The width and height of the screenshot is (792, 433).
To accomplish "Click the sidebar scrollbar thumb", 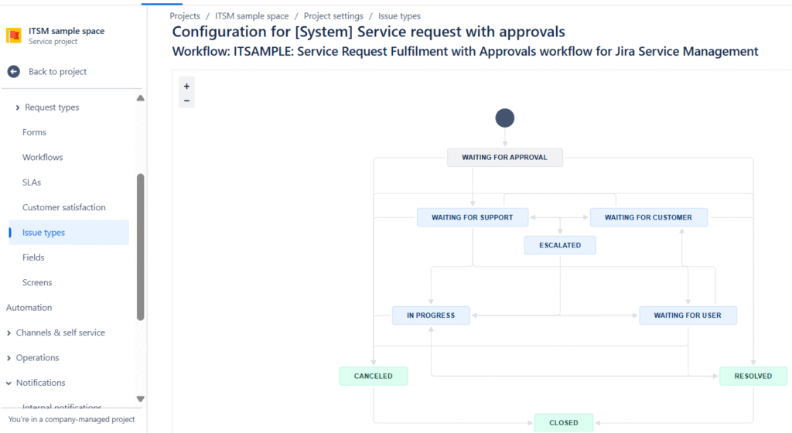I will [x=141, y=247].
